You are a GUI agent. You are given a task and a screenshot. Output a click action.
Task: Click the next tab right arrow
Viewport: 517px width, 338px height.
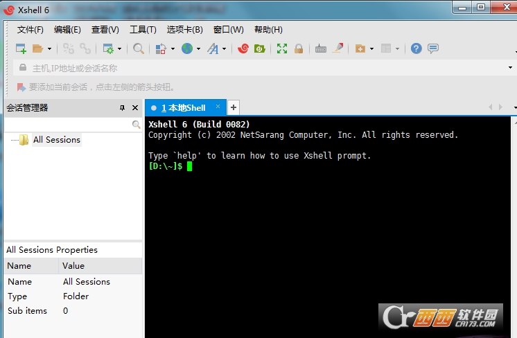(x=501, y=107)
